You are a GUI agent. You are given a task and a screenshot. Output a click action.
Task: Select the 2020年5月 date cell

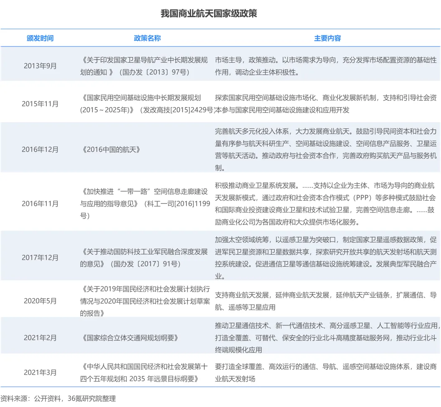coord(40,301)
